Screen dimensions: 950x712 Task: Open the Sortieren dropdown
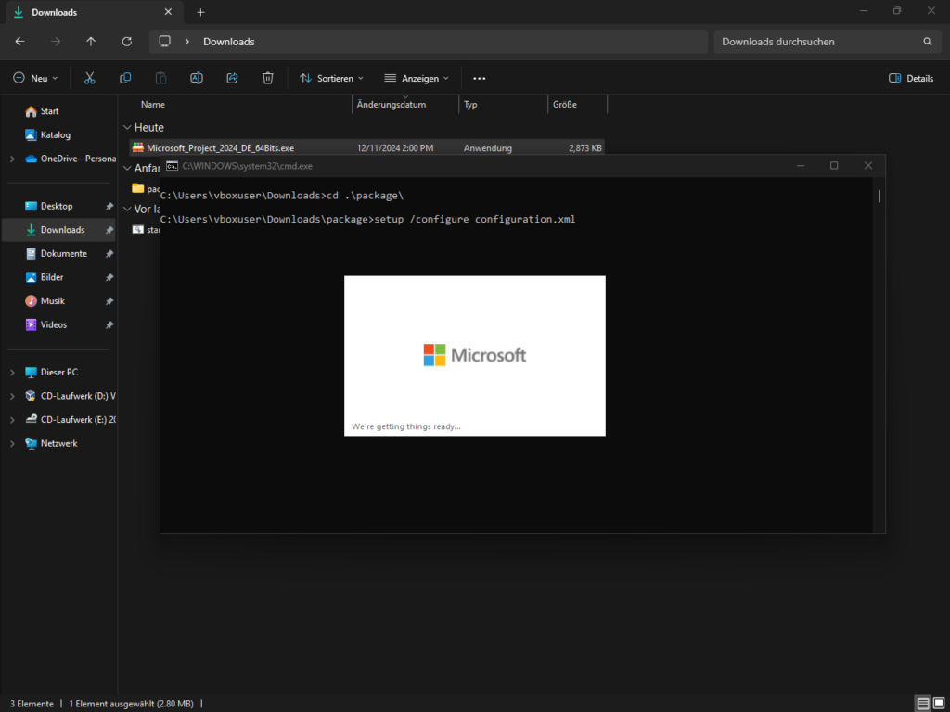point(331,78)
